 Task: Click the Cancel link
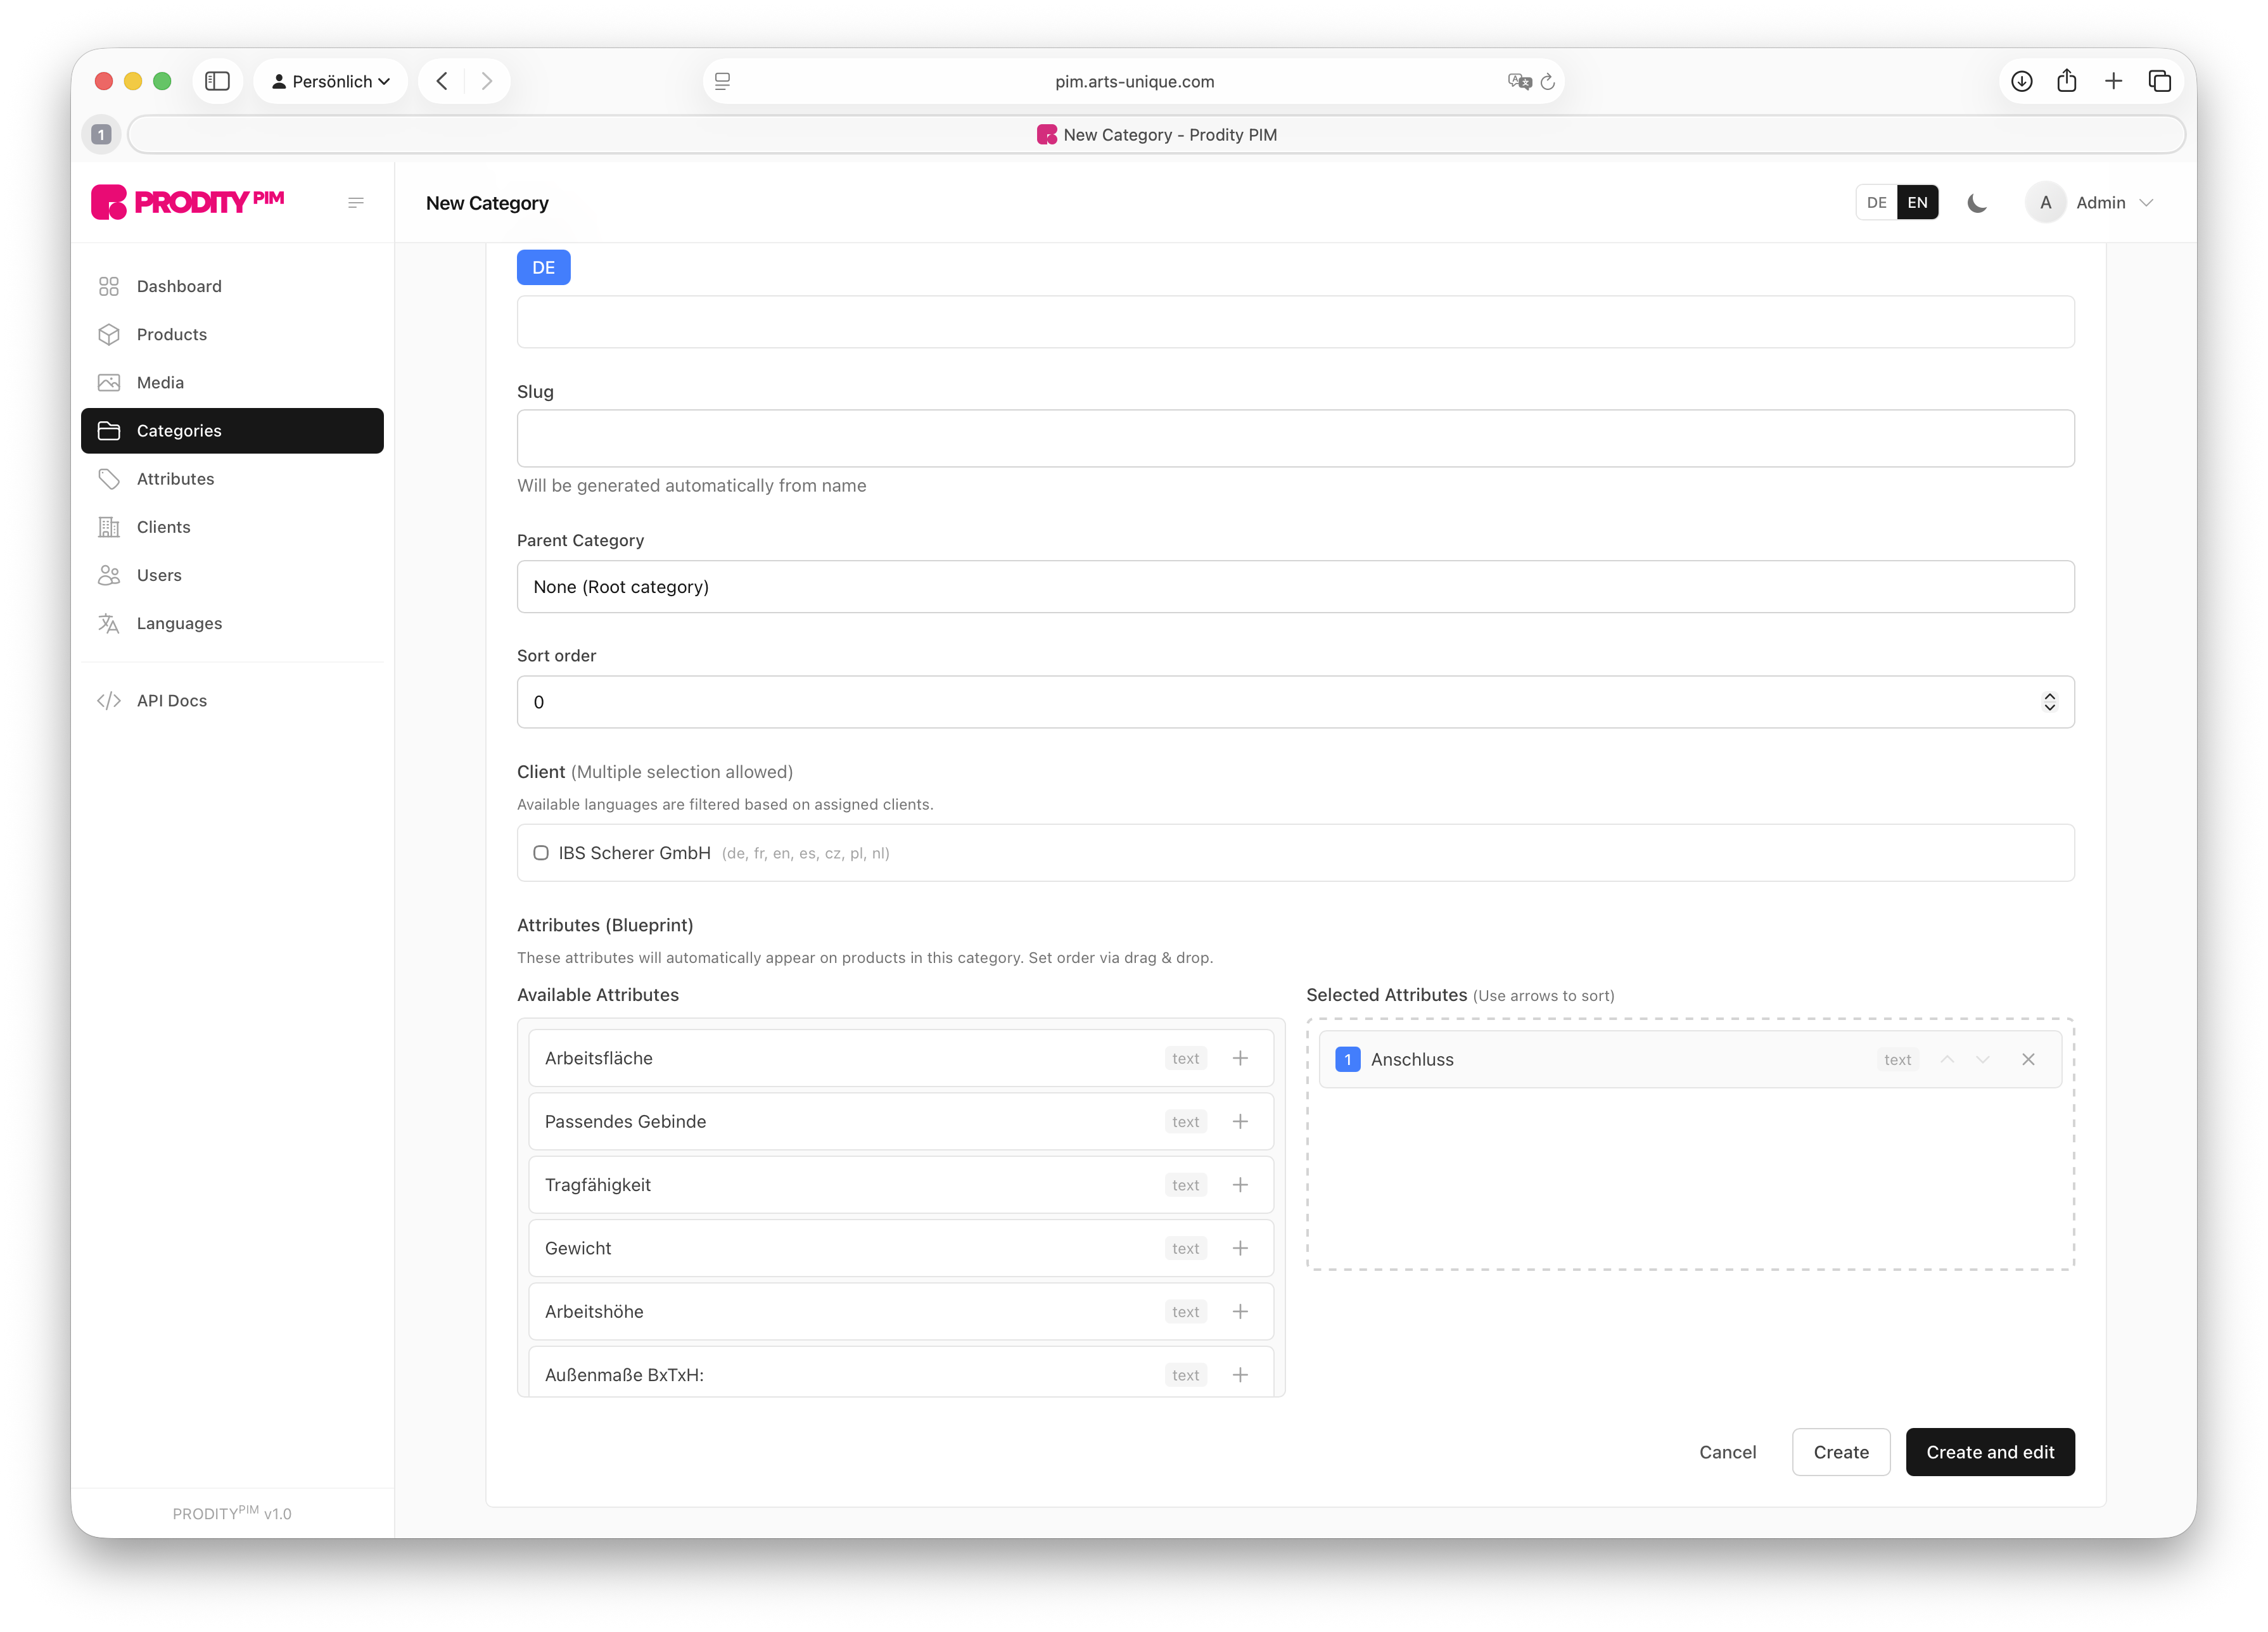tap(1727, 1452)
